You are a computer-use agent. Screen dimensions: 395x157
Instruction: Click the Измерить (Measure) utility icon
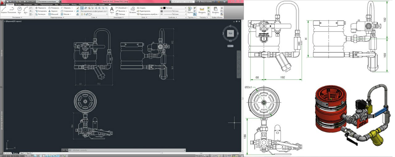(x=202, y=10)
